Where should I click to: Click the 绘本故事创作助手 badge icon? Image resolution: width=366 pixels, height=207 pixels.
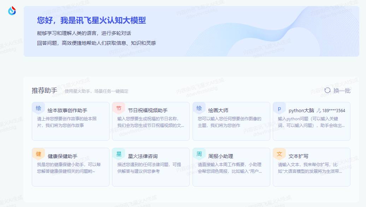coord(38,108)
